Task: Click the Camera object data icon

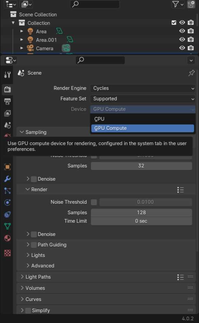Action: point(66,48)
